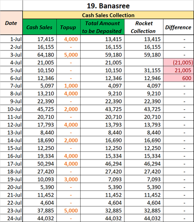
Task: Click the 3,000 topup for 19-Jul
Action: 68,179
